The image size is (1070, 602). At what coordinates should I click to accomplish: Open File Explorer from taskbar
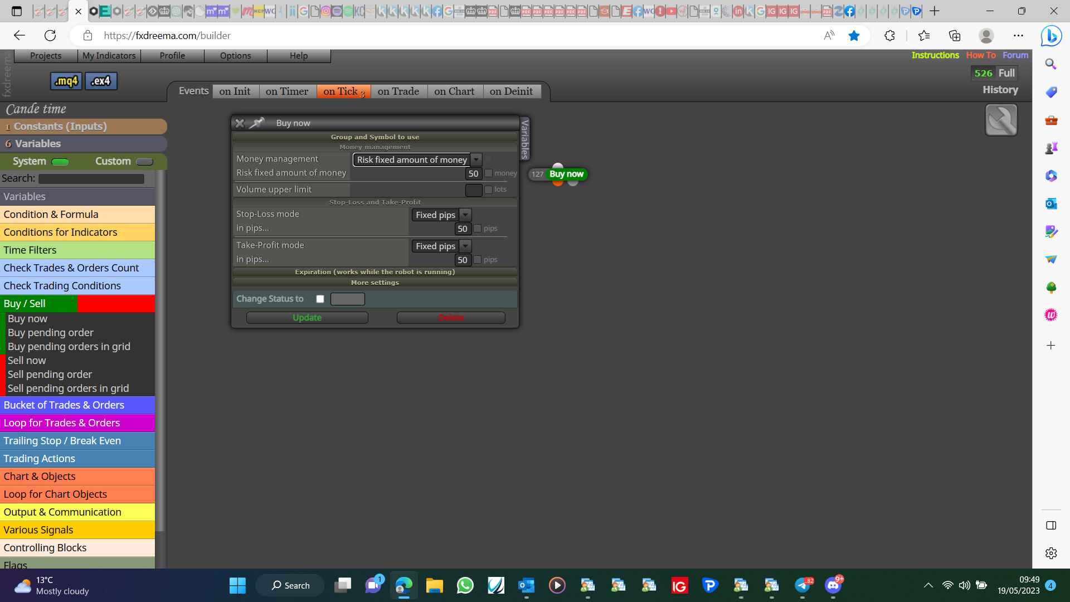coord(434,585)
